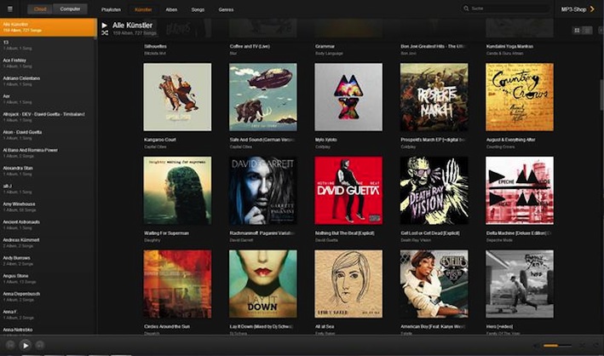
Task: Click the Silhouettes album title
Action: 155,46
